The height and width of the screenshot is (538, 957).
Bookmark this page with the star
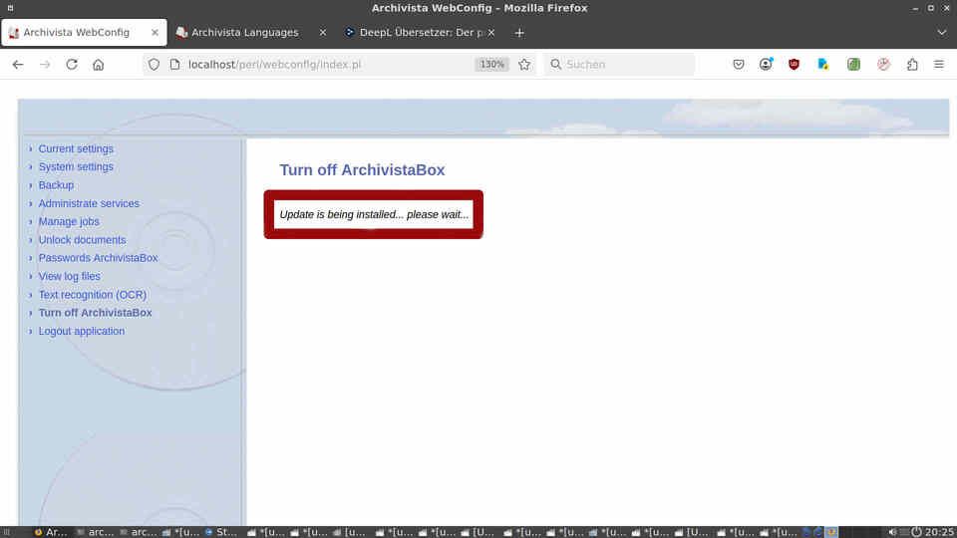[524, 64]
